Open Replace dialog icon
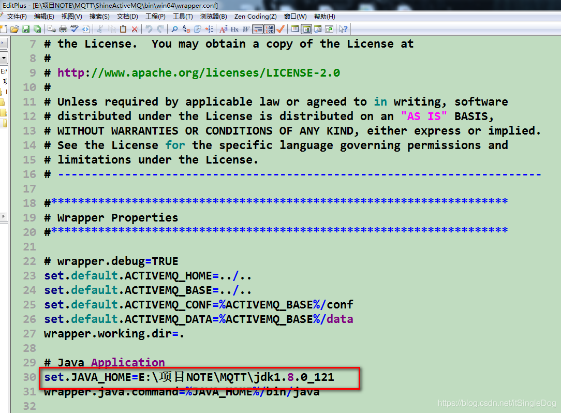 186,29
